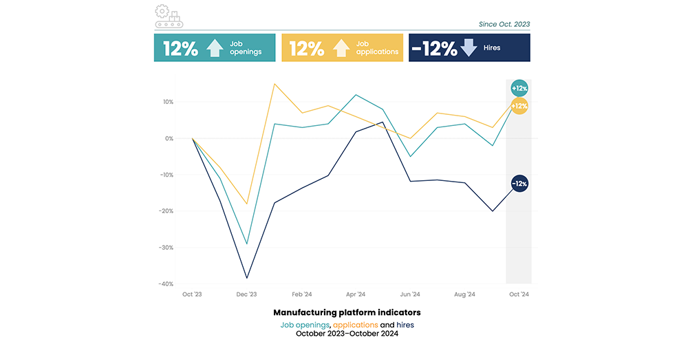The width and height of the screenshot is (688, 344).
Task: Click the Apr '24 x-axis label
Action: click(355, 294)
